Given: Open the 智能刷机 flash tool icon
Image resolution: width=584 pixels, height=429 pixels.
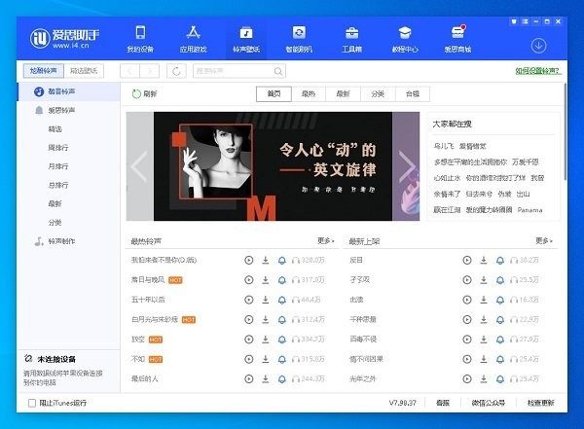Looking at the screenshot, I should coord(299,38).
